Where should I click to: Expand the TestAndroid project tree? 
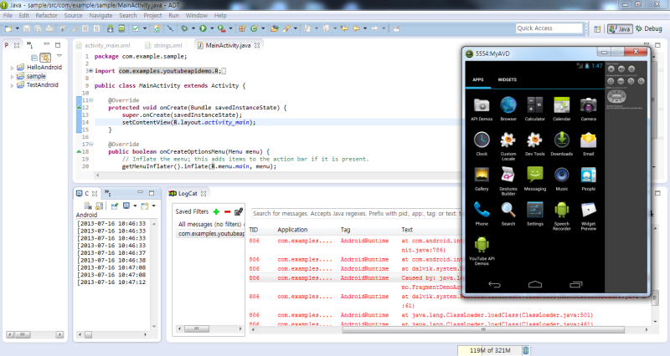pos(12,86)
